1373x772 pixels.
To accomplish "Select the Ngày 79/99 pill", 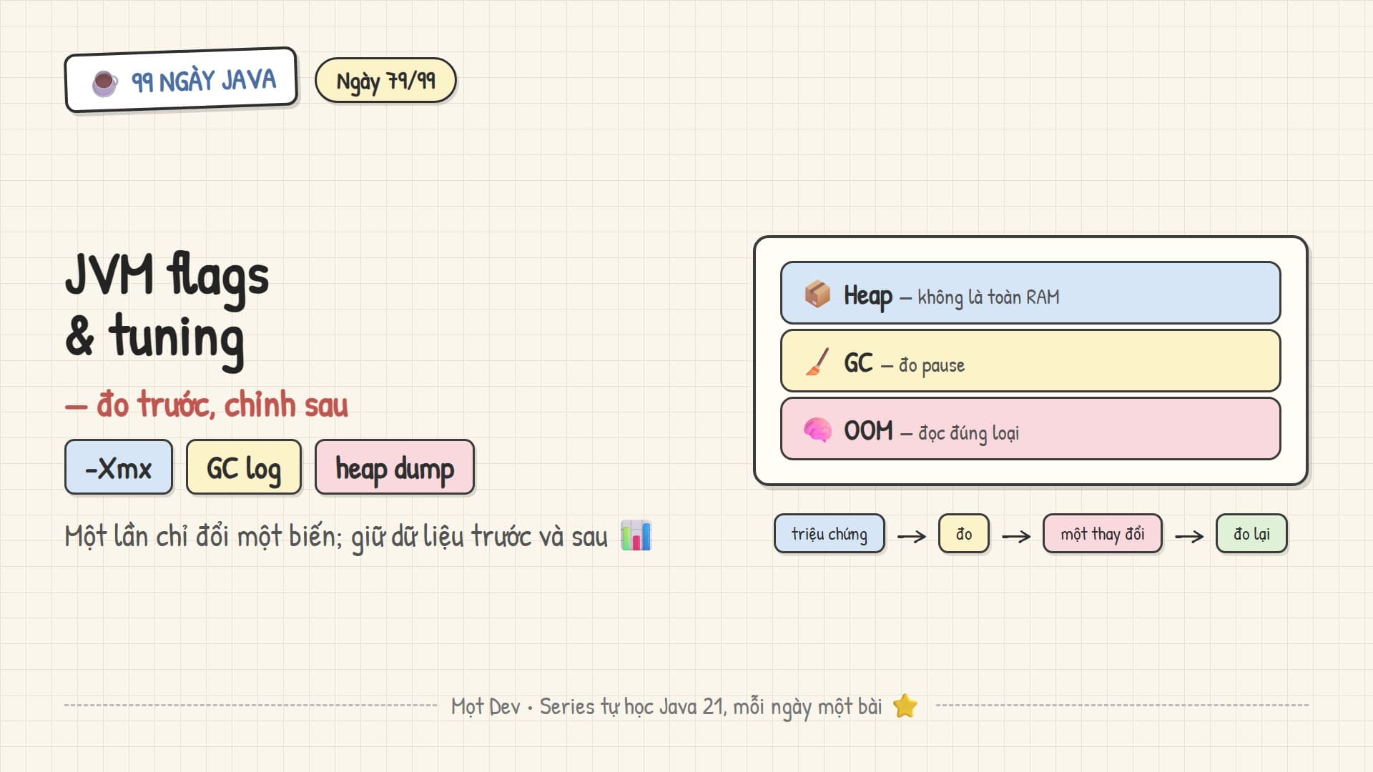I will [x=385, y=80].
